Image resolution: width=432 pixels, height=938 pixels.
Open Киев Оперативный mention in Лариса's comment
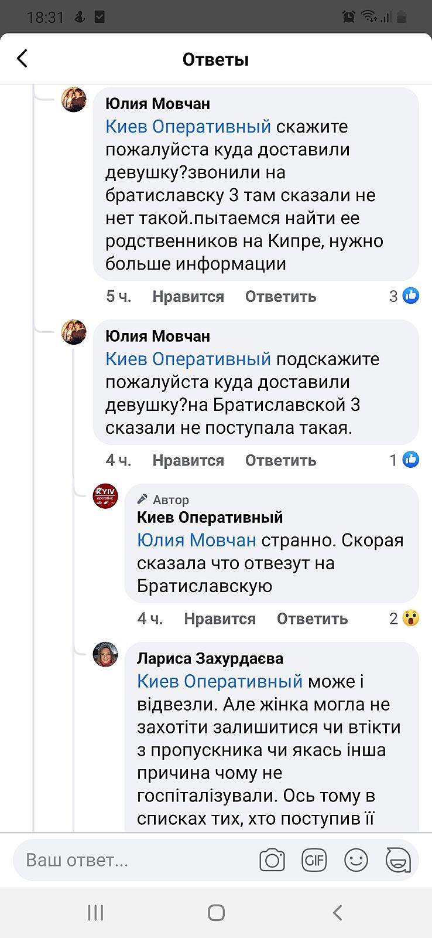coord(220,681)
